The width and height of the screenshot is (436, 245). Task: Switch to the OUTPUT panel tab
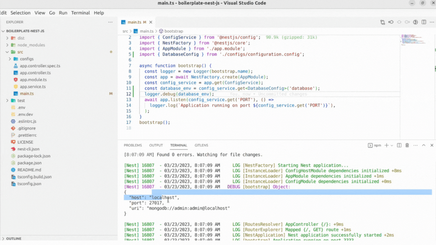[156, 145]
